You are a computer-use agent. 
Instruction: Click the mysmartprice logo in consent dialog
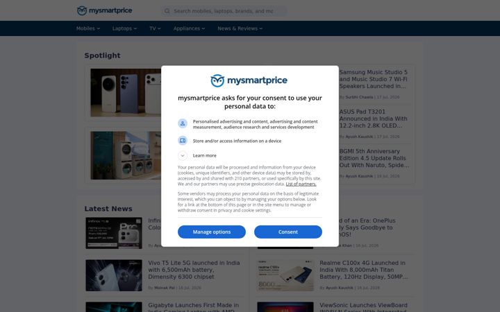click(x=249, y=80)
